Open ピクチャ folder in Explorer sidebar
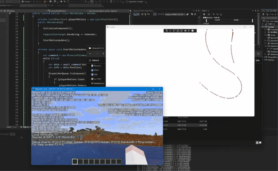 (95, 70)
